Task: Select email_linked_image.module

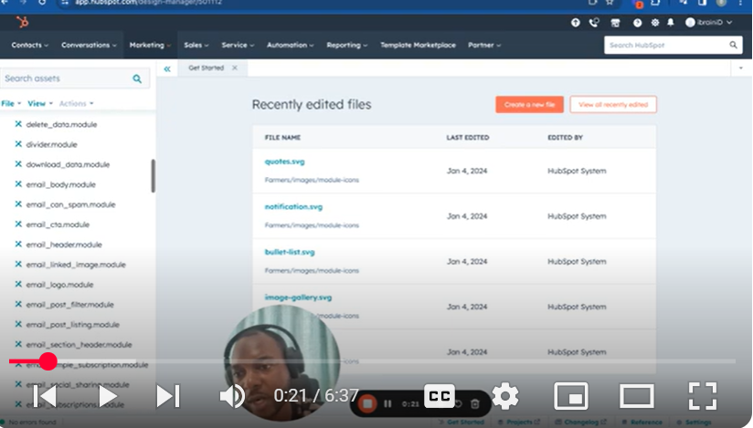Action: pyautogui.click(x=76, y=265)
